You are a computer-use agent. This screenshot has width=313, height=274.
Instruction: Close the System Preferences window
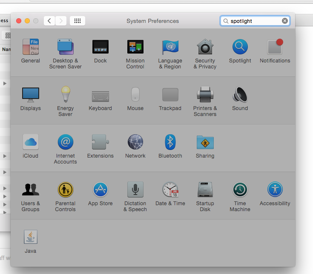19,21
